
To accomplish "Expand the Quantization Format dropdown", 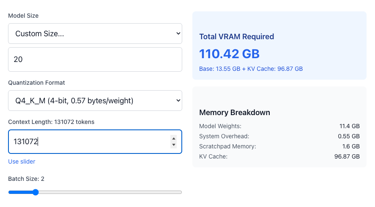I will click(x=95, y=101).
